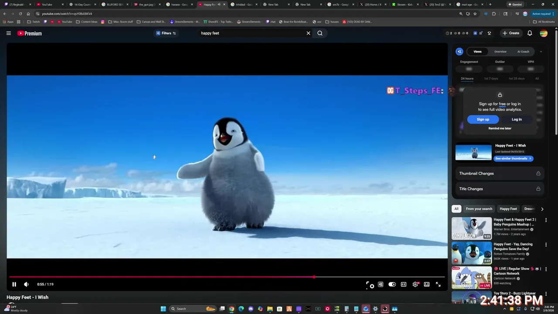This screenshot has width=558, height=314.
Task: Select the All filter chip
Action: (x=456, y=209)
